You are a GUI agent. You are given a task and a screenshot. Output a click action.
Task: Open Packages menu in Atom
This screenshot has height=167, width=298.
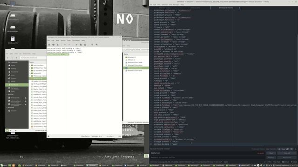tap(176, 5)
